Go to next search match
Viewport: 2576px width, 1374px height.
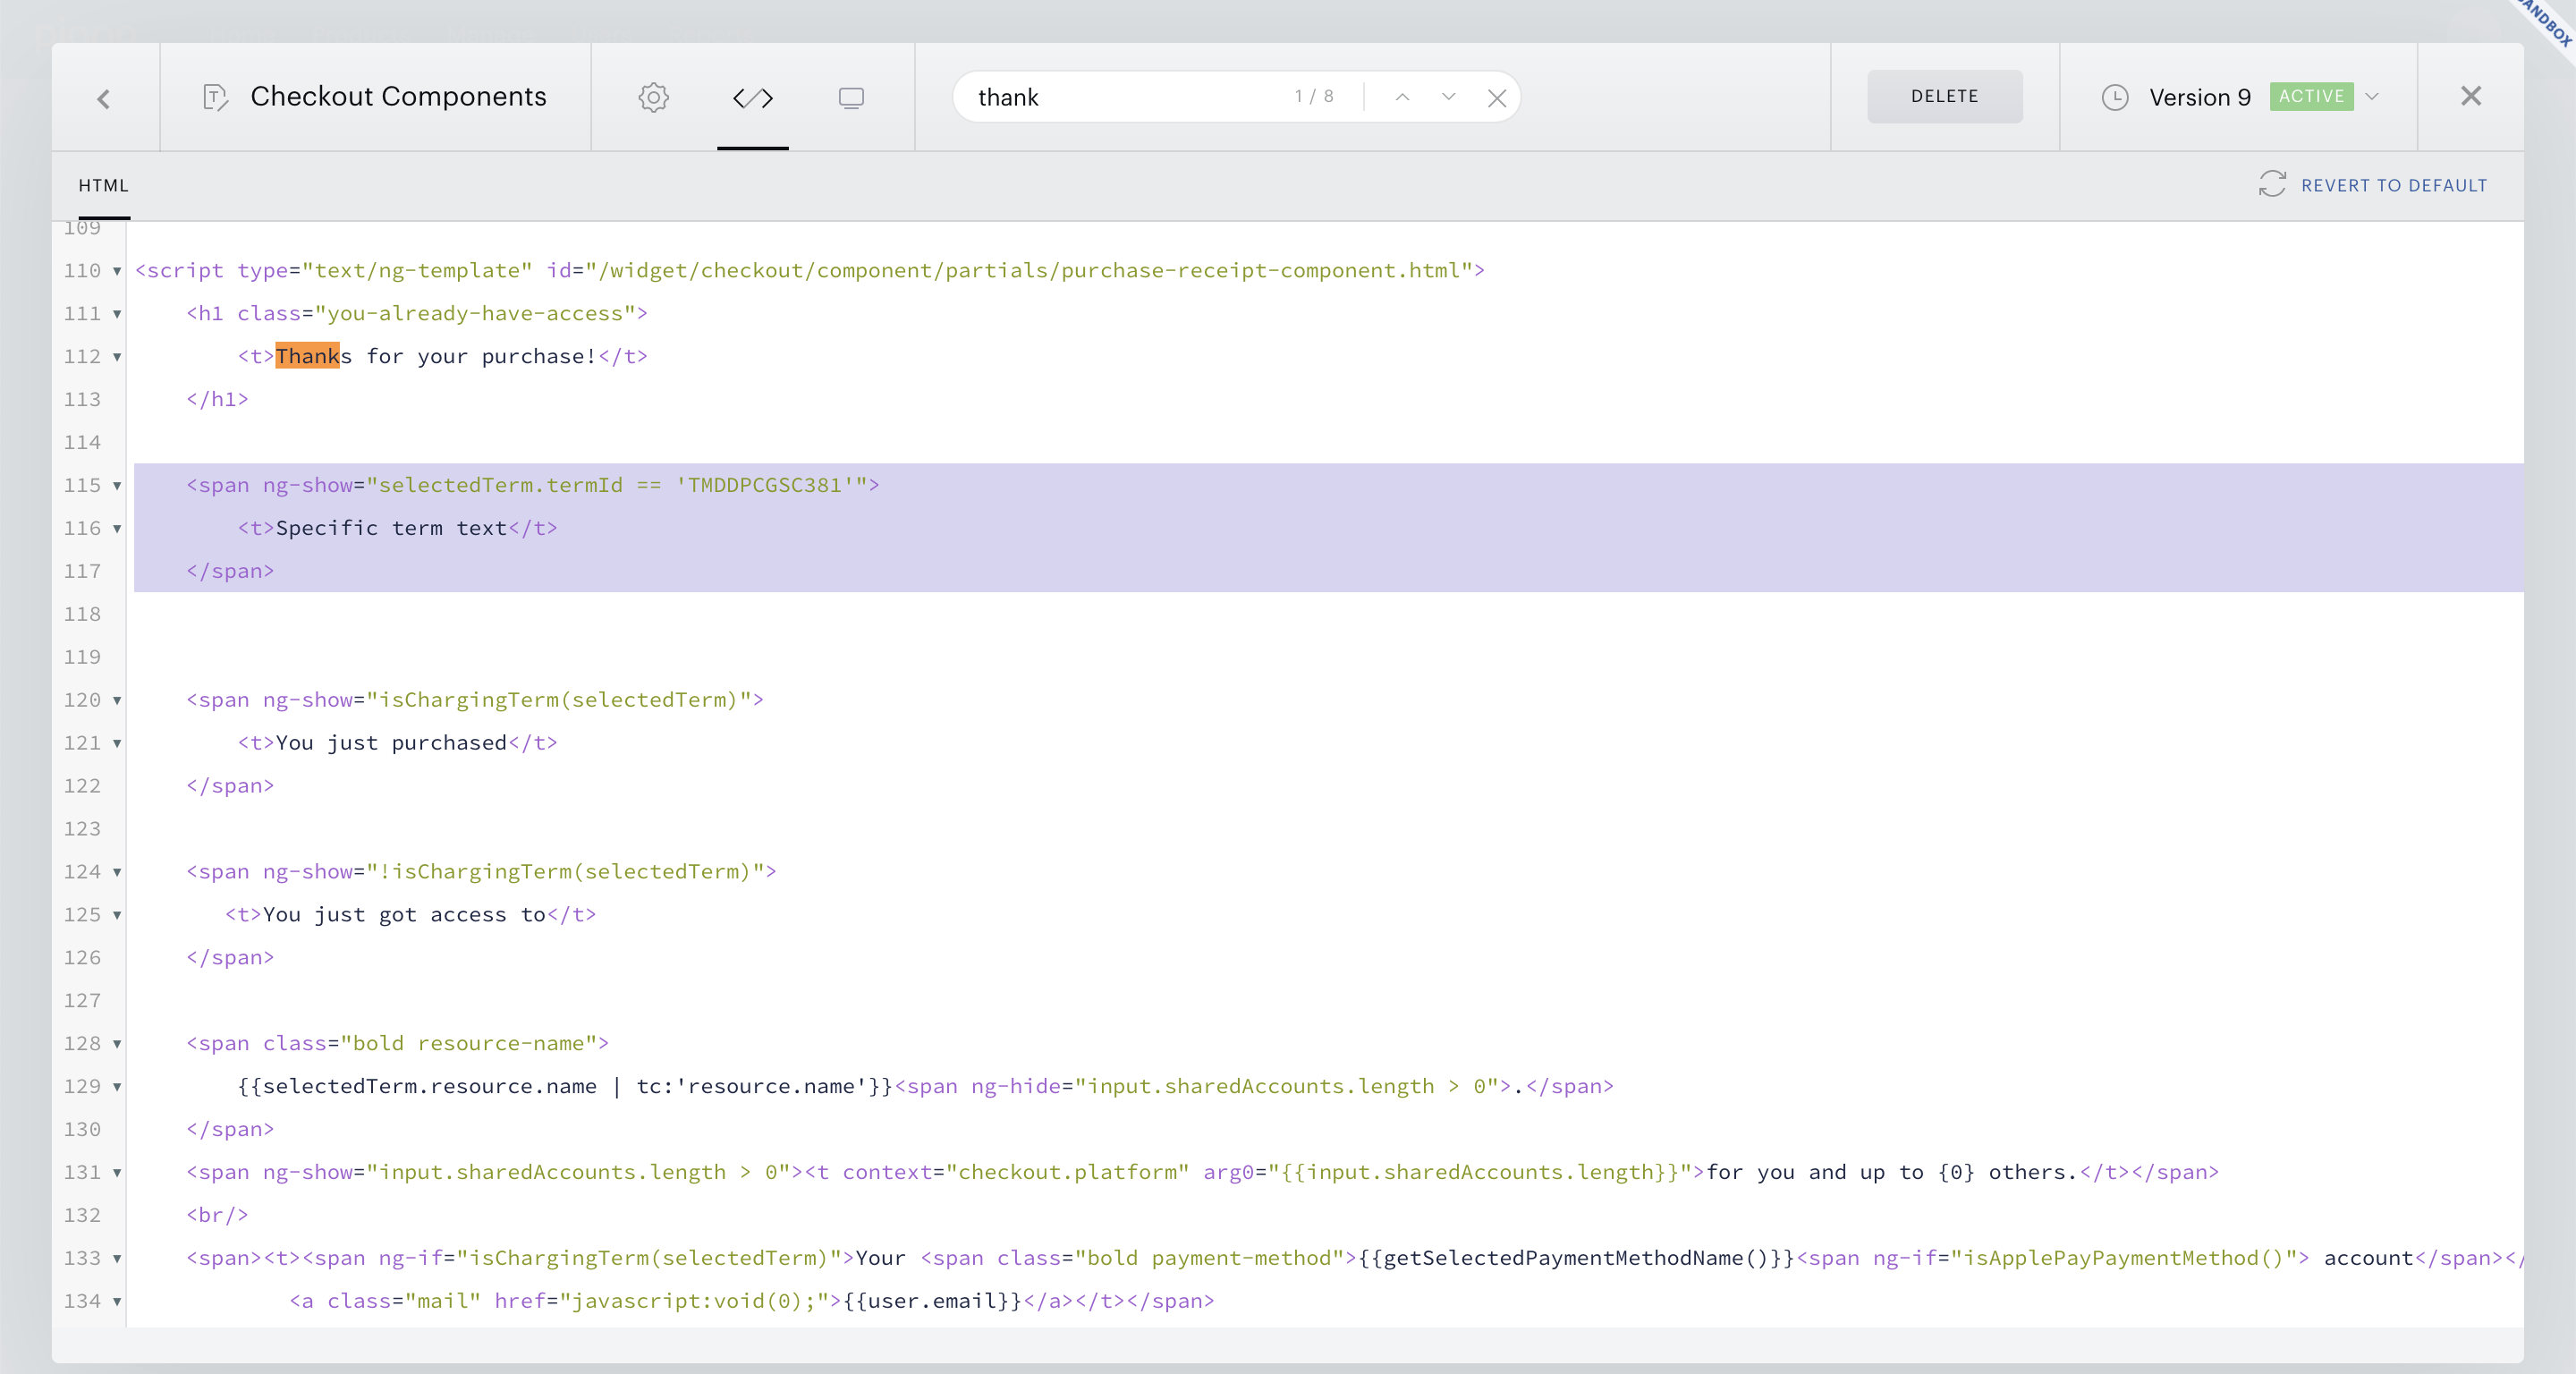(1448, 97)
